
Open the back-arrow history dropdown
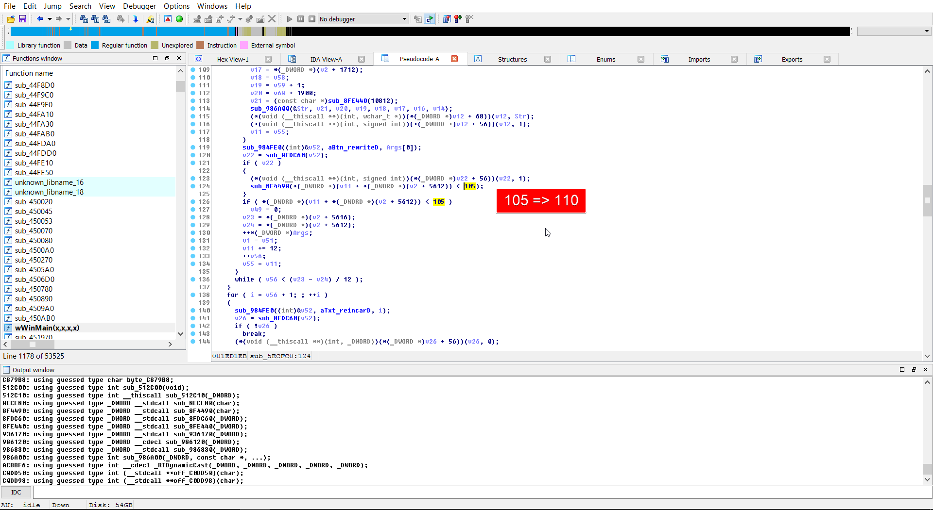50,19
